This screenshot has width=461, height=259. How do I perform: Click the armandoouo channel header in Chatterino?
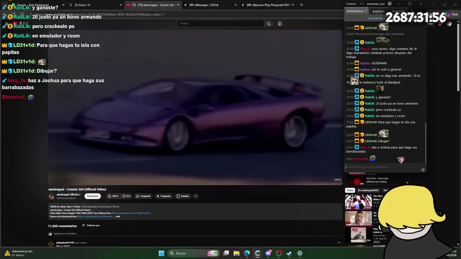pyautogui.click(x=376, y=18)
